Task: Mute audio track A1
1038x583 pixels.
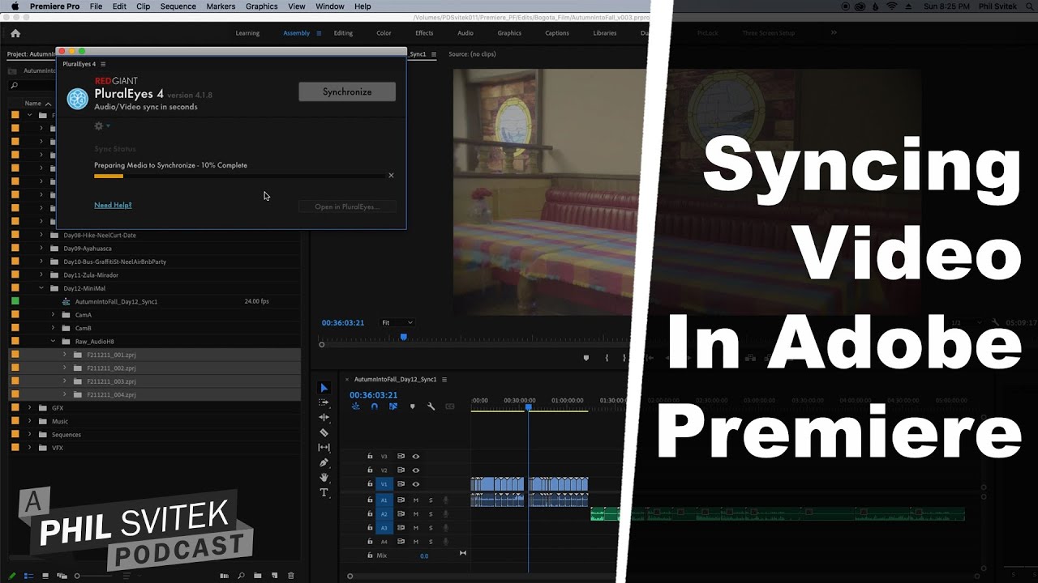Action: (416, 500)
